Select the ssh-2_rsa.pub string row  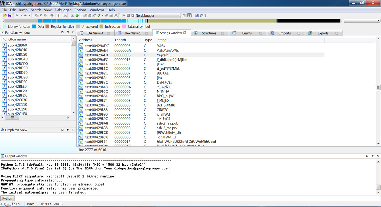(x=167, y=123)
